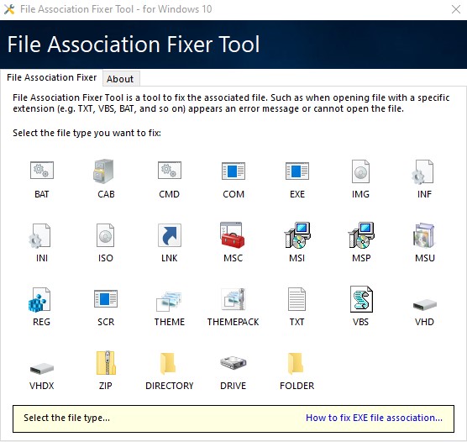Select the FOLDER file type icon
467x442 pixels.
pyautogui.click(x=295, y=363)
